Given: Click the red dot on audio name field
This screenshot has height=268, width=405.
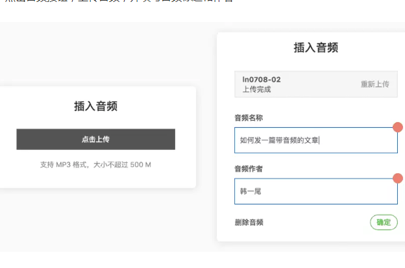Looking at the screenshot, I should [x=397, y=127].
